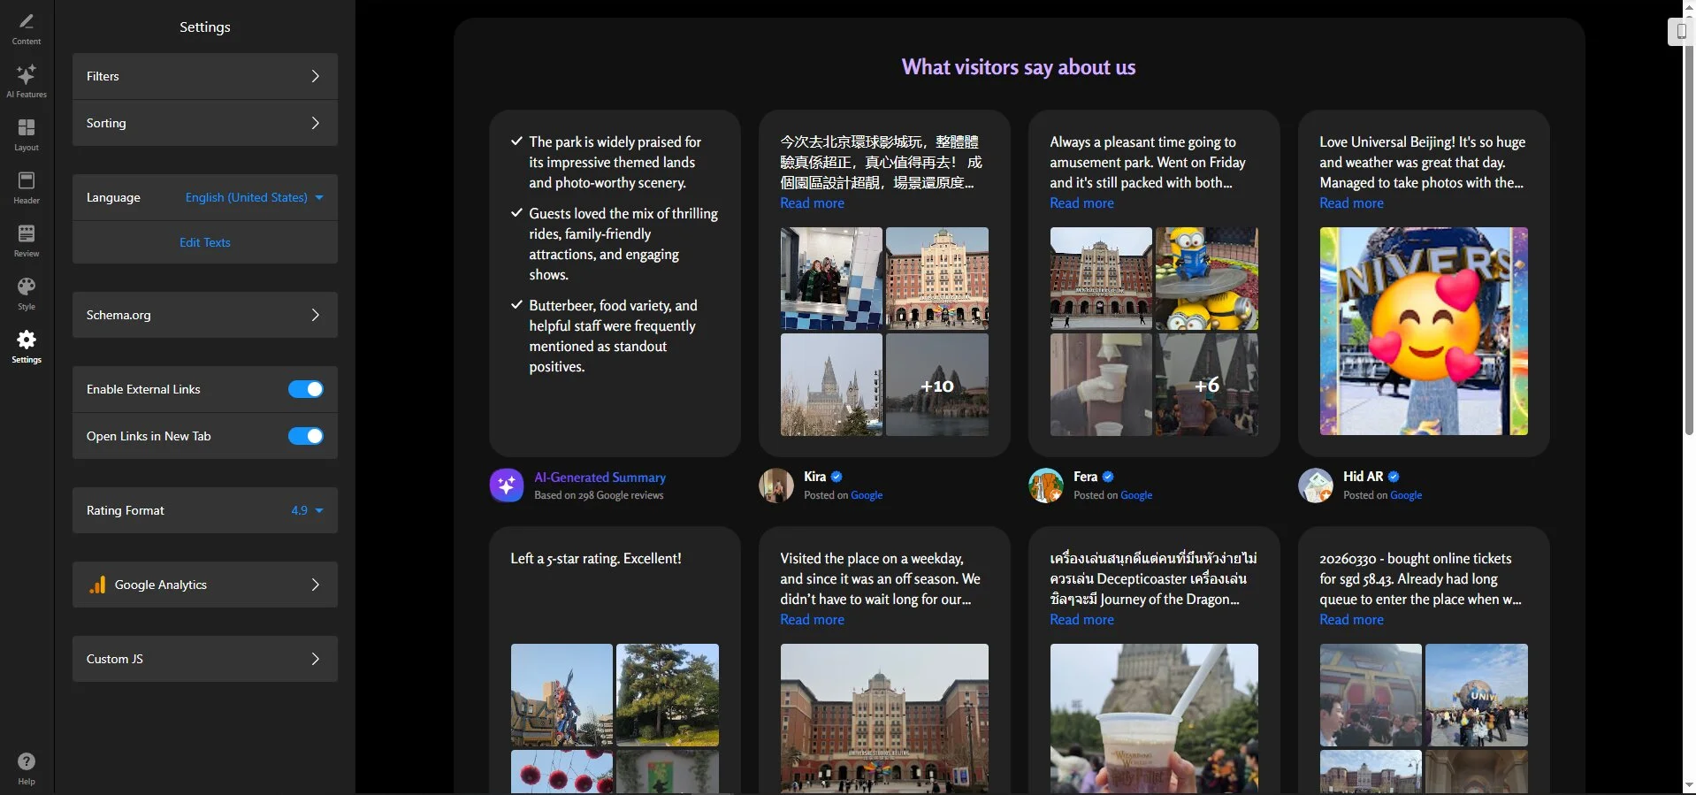The image size is (1696, 795).
Task: Click the Google Analytics bar chart icon
Action: click(x=97, y=585)
